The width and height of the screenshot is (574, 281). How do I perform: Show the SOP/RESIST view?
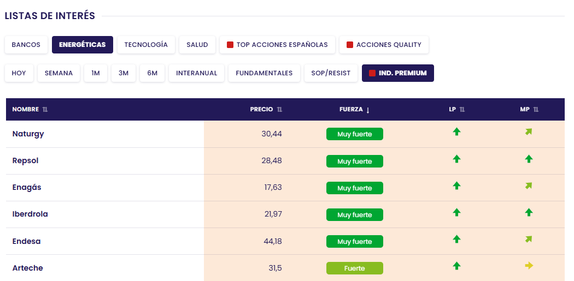(331, 73)
